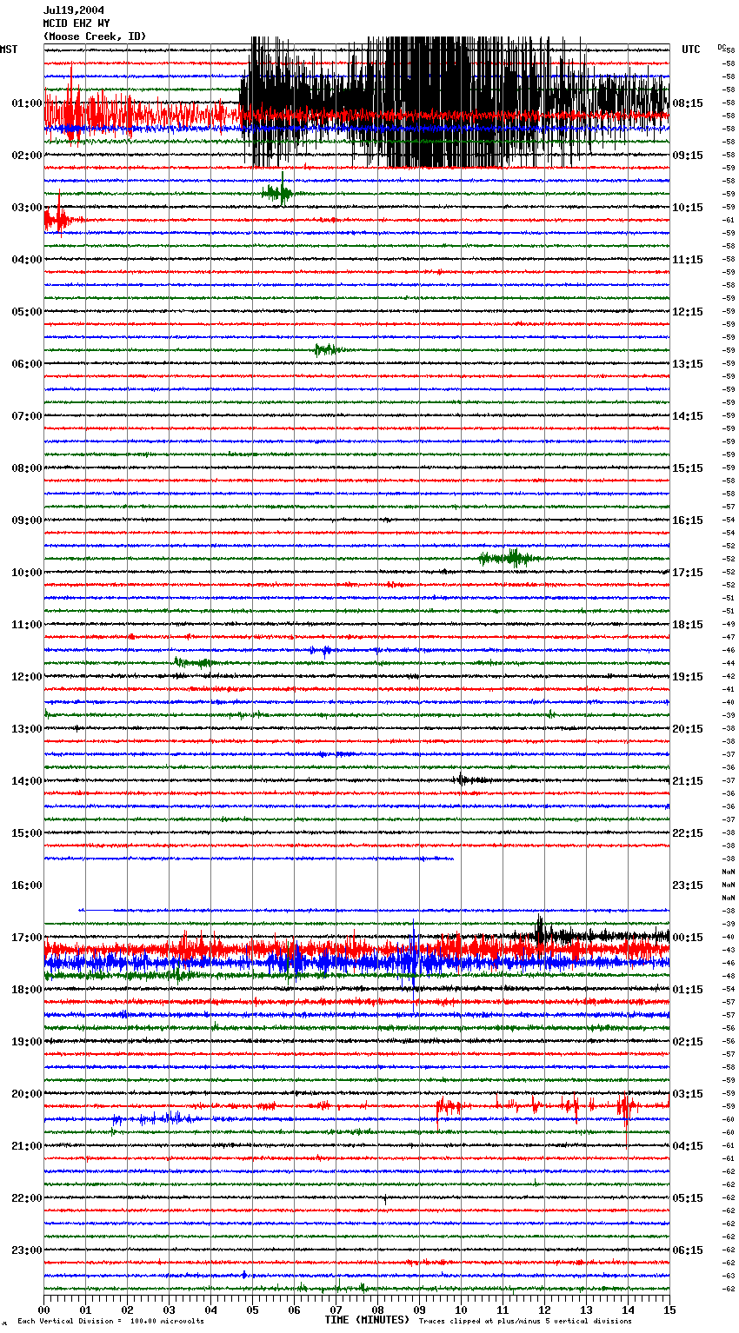Image resolution: width=739 pixels, height=1333 pixels.
Task: Select the 14:00 MST time label
Action: [27, 780]
